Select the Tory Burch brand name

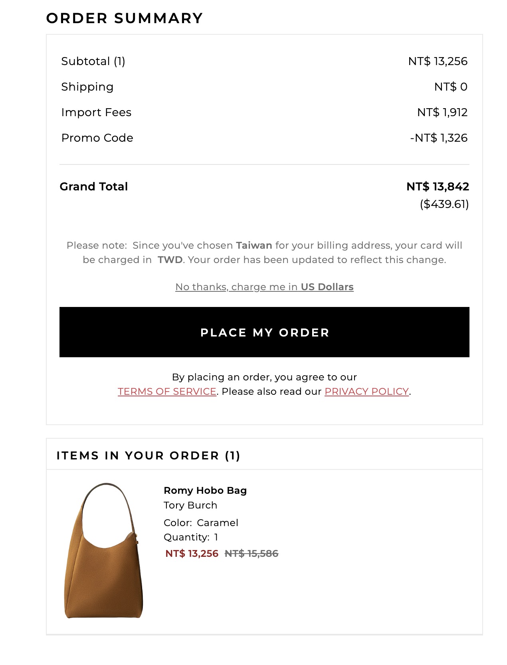coord(190,505)
